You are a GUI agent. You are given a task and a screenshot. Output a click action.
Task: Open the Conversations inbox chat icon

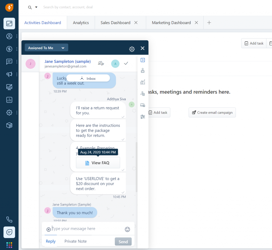[x=9, y=62]
